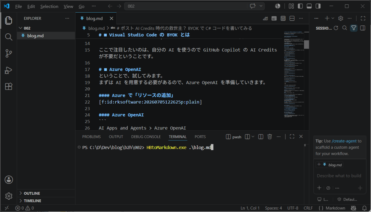Switch to the DEBUG CONSOLE tab
371x212 pixels.
[146, 137]
